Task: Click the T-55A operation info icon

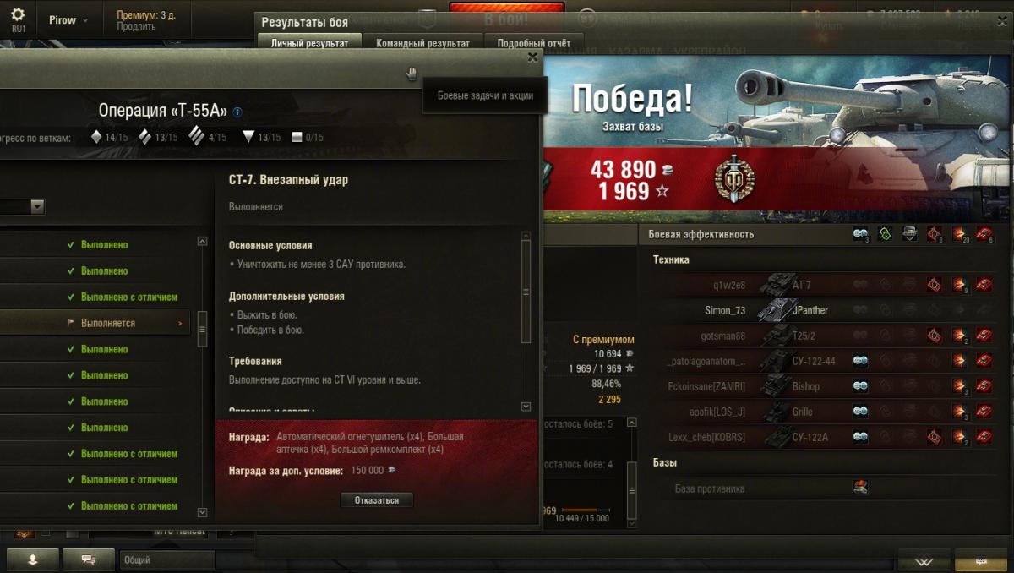Action: [237, 112]
